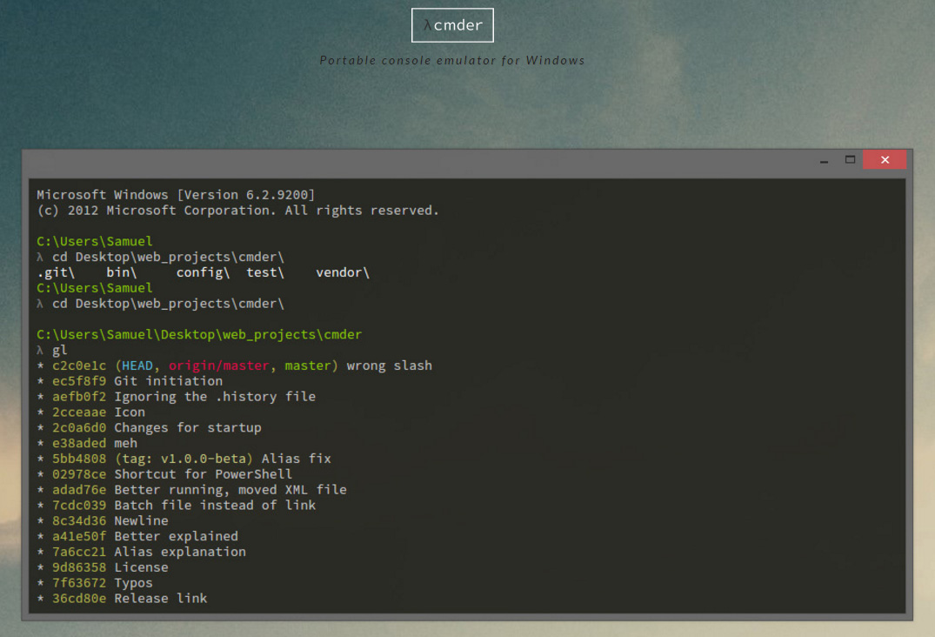Click commit hash 7f63672
The height and width of the screenshot is (637, 935).
click(x=79, y=583)
